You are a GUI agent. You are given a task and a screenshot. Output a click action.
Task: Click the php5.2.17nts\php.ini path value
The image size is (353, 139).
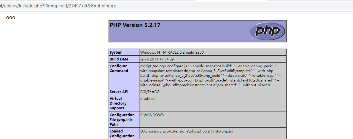tap(187, 131)
